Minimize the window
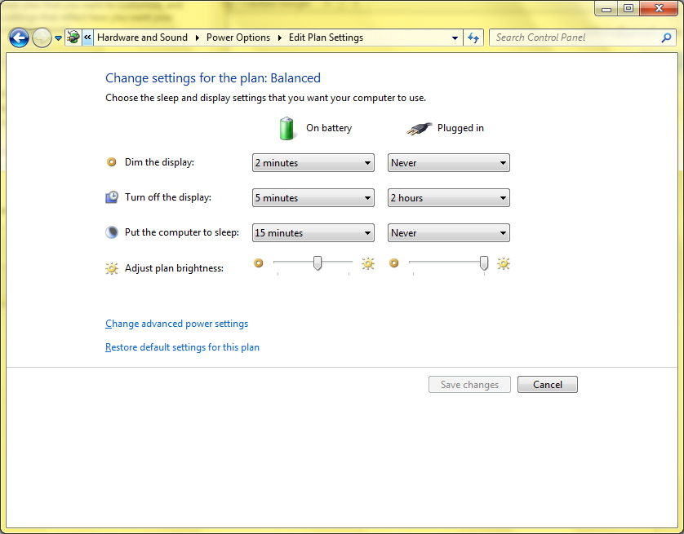 (606, 9)
